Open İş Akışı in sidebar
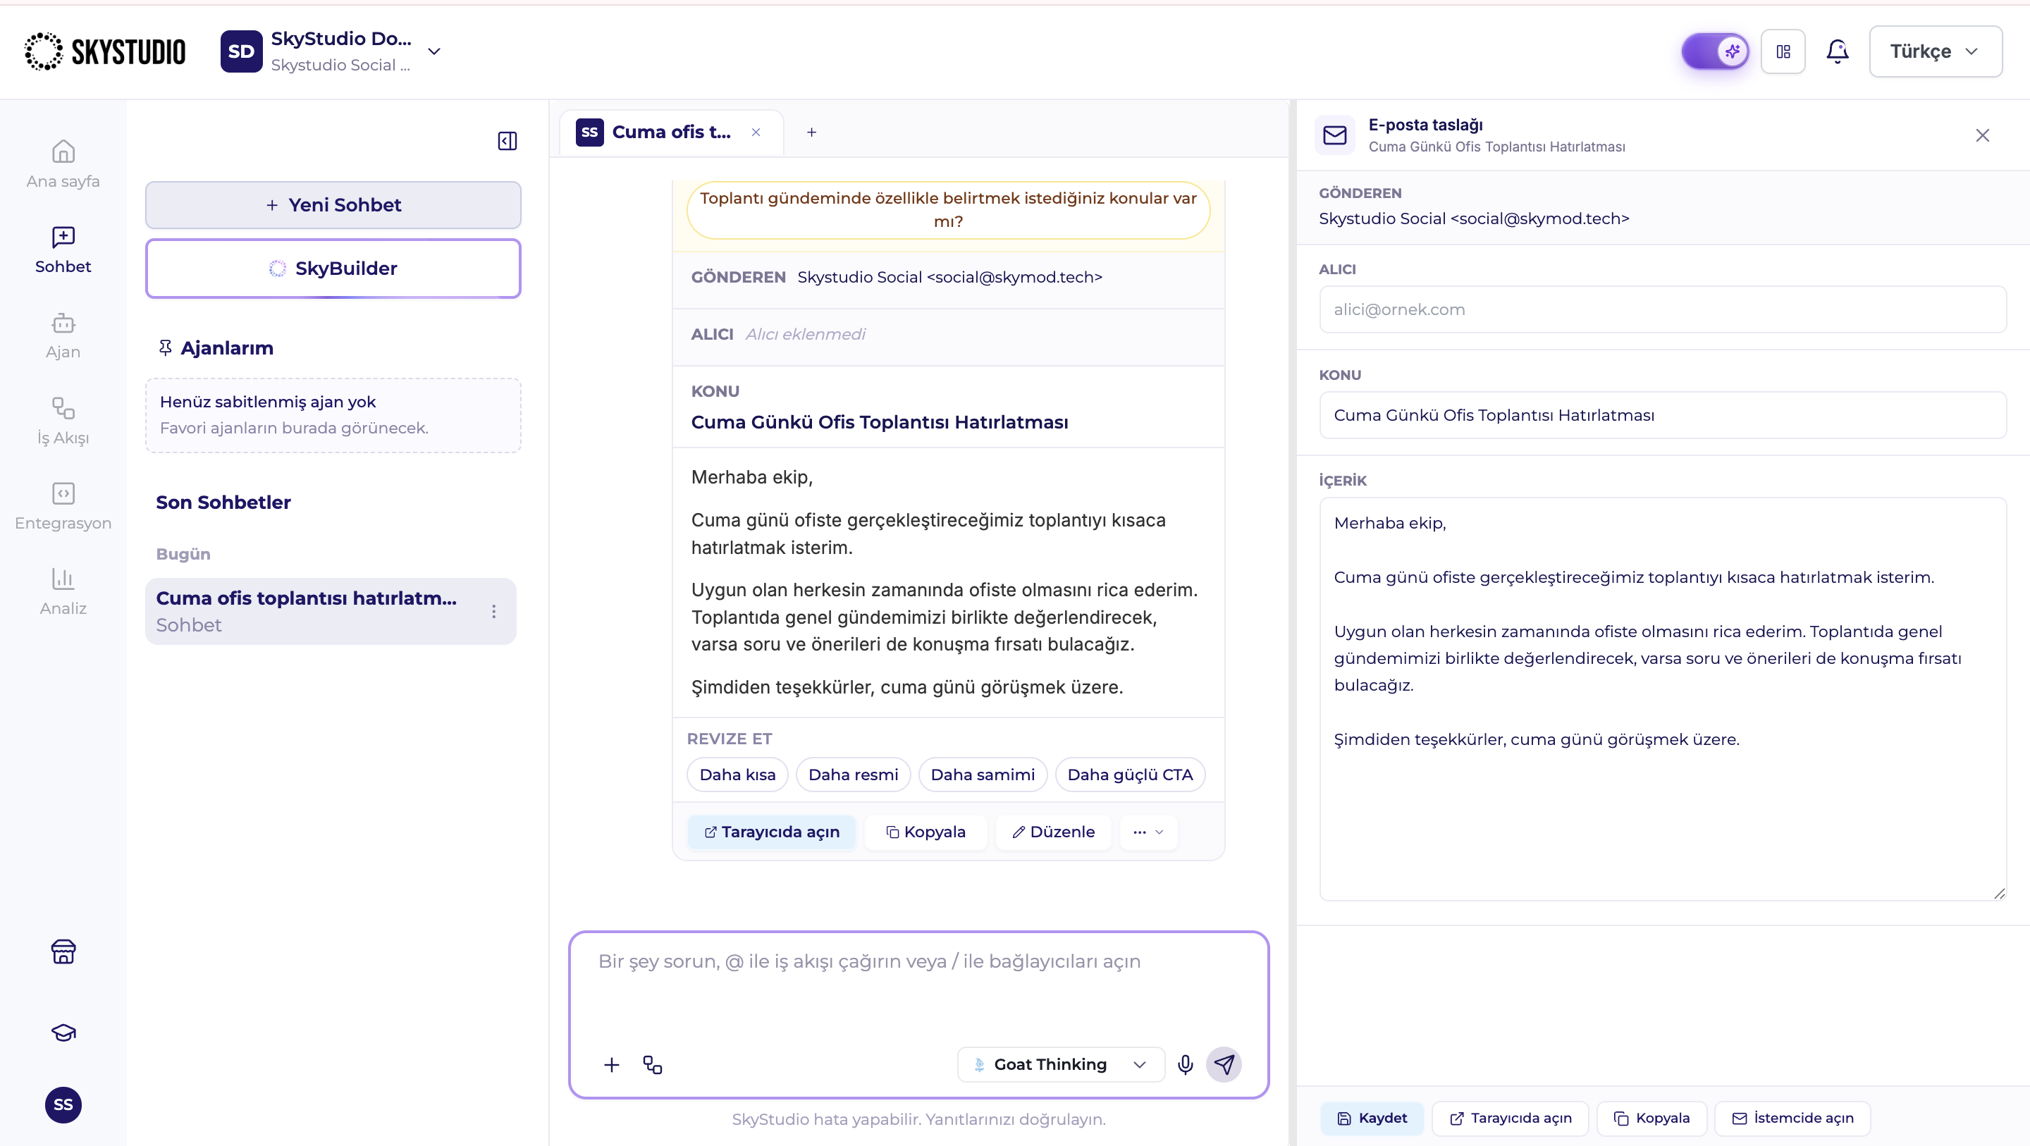The image size is (2030, 1146). coord(63,421)
